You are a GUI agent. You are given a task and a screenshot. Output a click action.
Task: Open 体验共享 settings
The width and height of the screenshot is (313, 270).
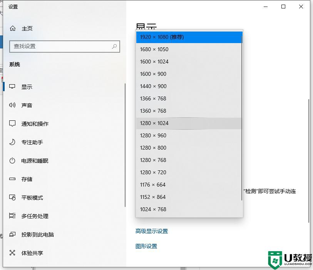click(x=32, y=253)
